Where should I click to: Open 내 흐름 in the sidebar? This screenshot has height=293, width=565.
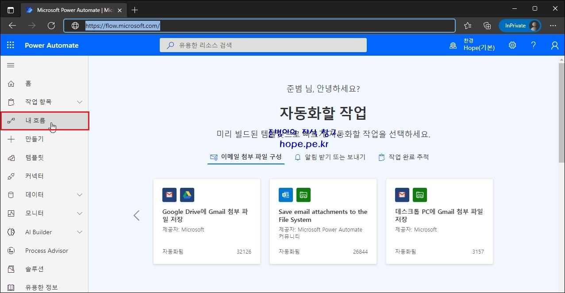[45, 121]
